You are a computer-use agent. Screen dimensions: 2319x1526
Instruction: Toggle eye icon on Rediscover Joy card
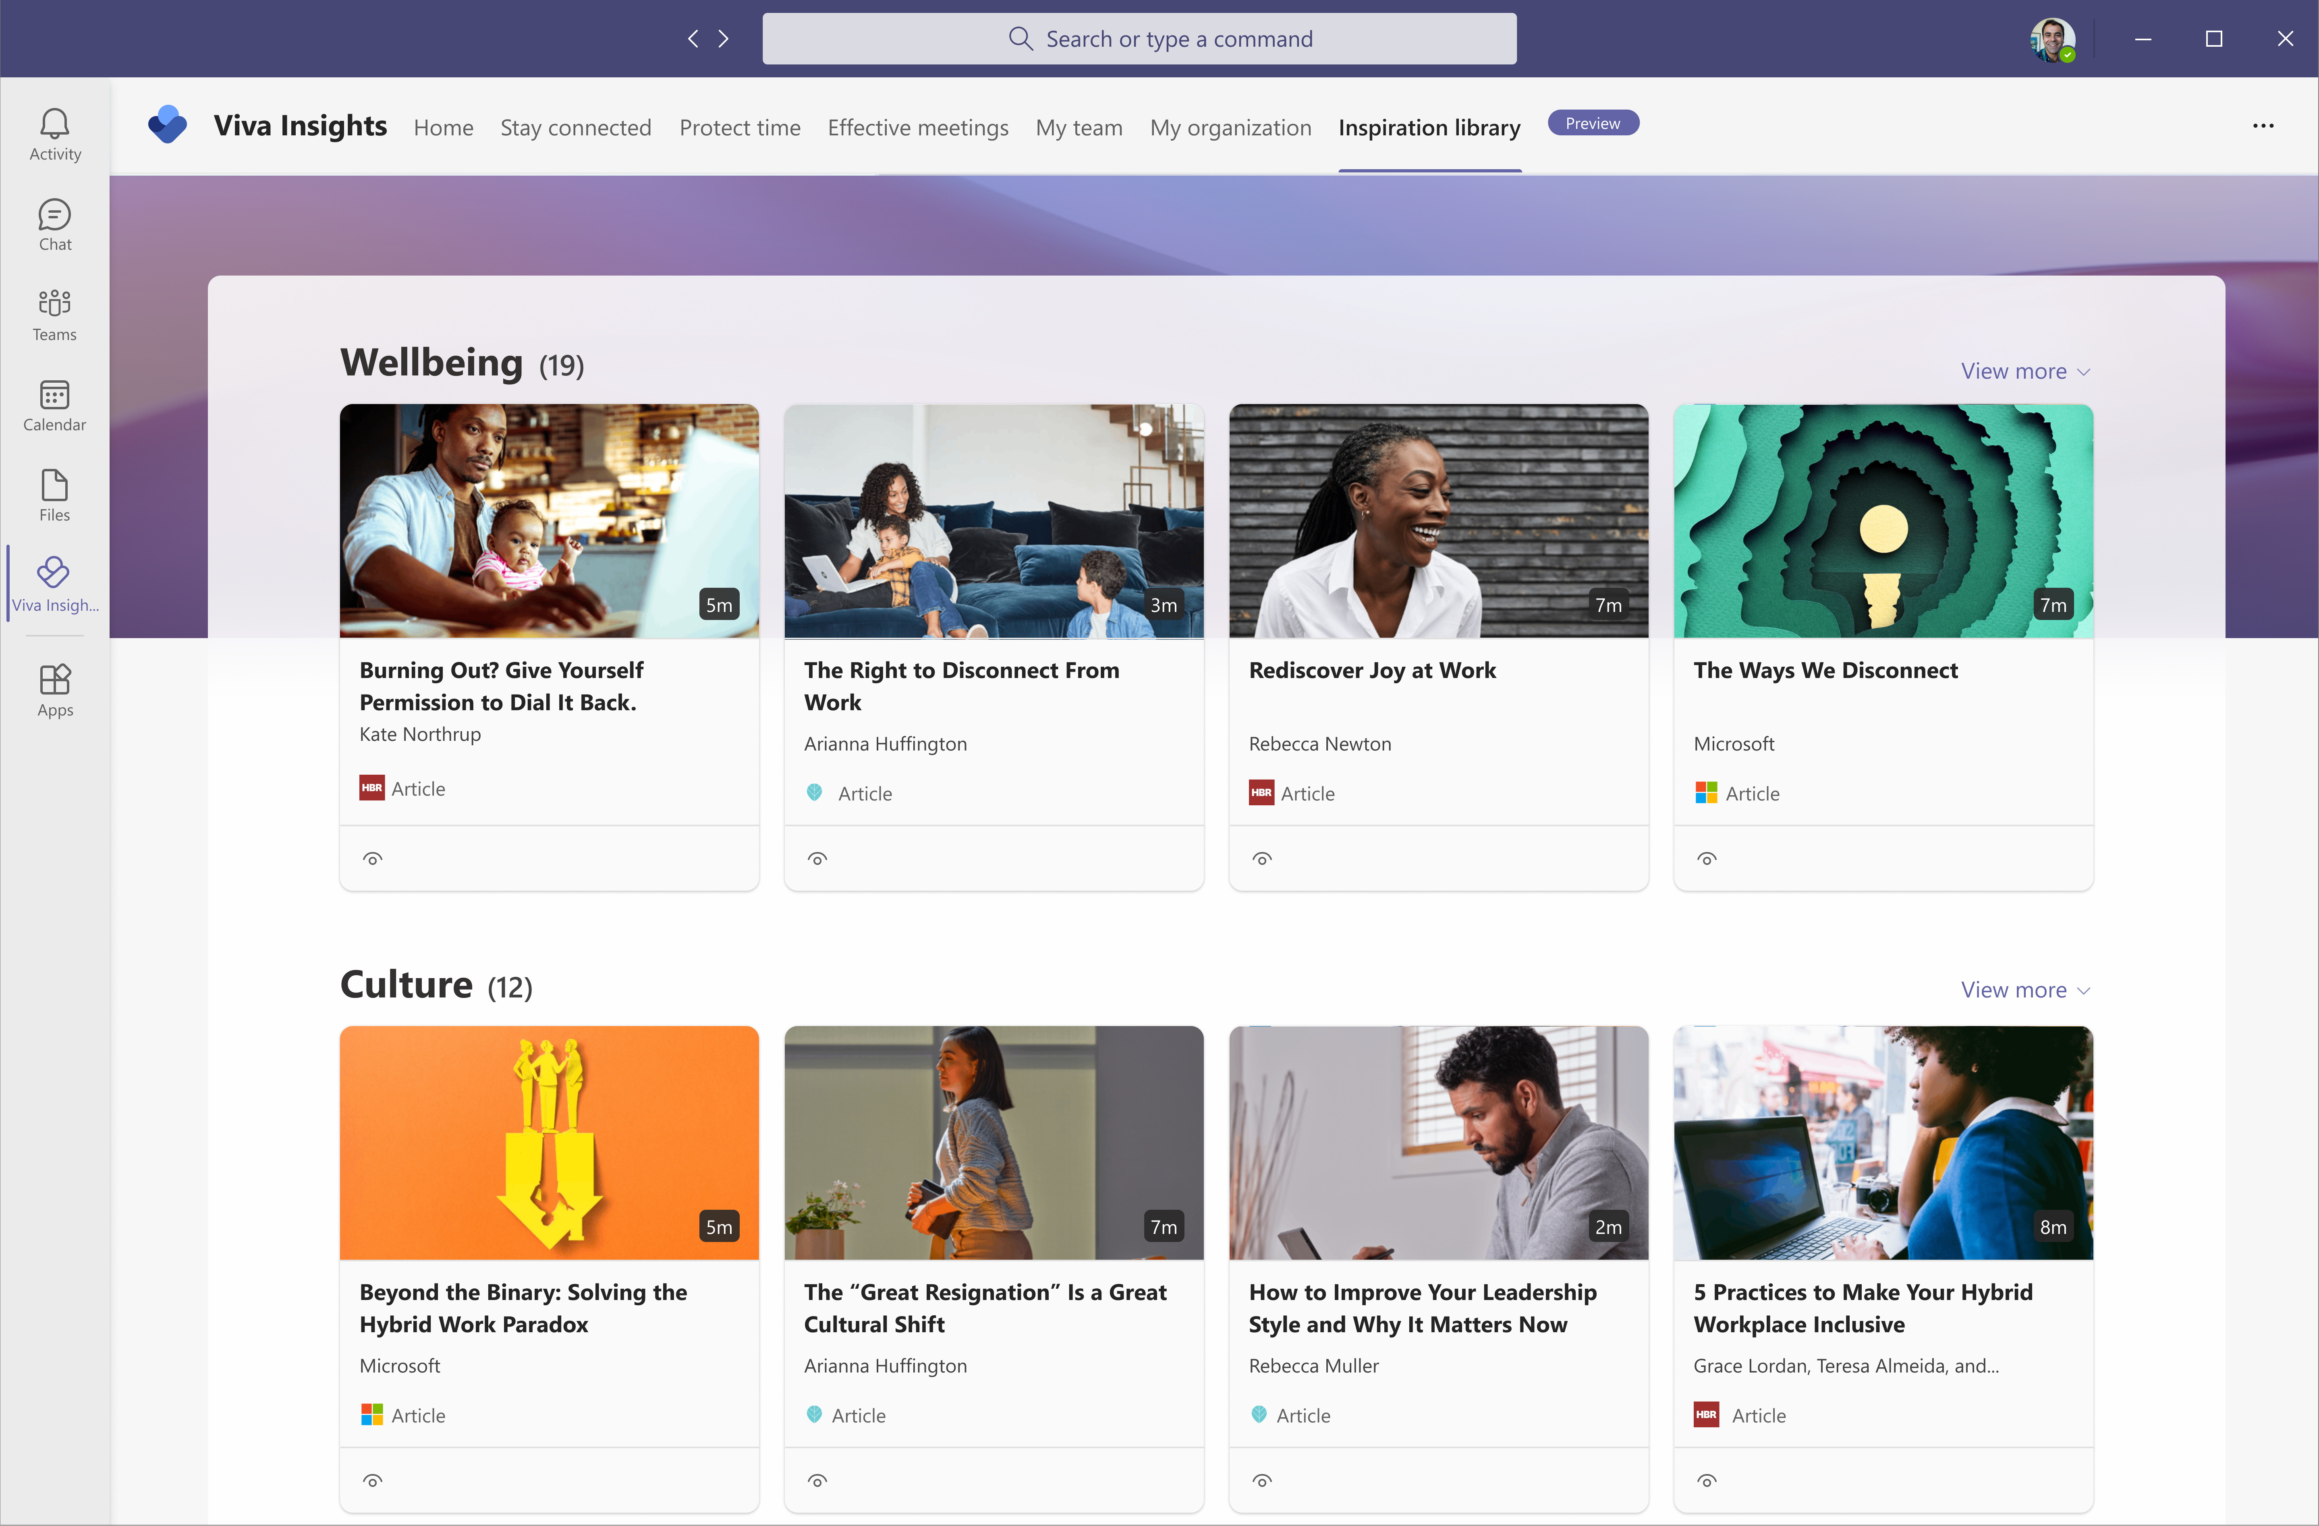[1262, 858]
